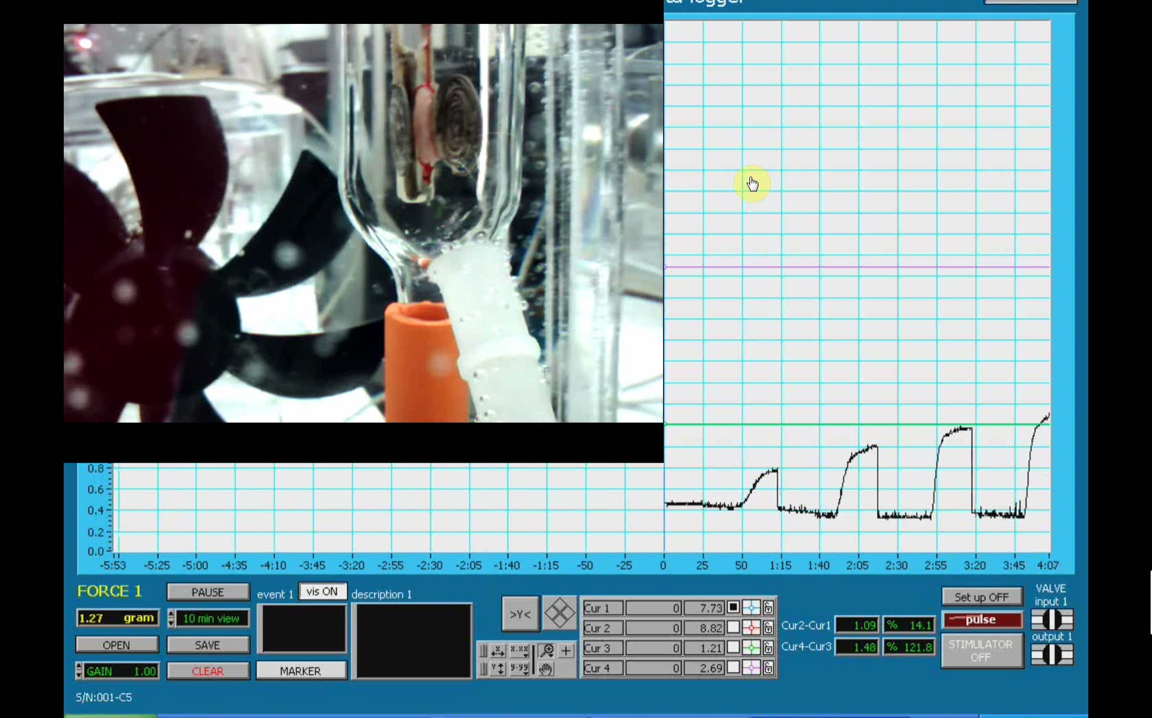This screenshot has height=718, width=1152.
Task: Toggle the Cur 1 selection checkbox
Action: [x=733, y=608]
